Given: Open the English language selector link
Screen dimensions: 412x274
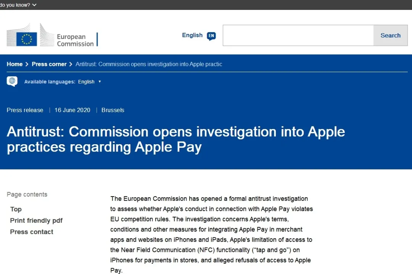Looking at the screenshot, I should (x=192, y=35).
